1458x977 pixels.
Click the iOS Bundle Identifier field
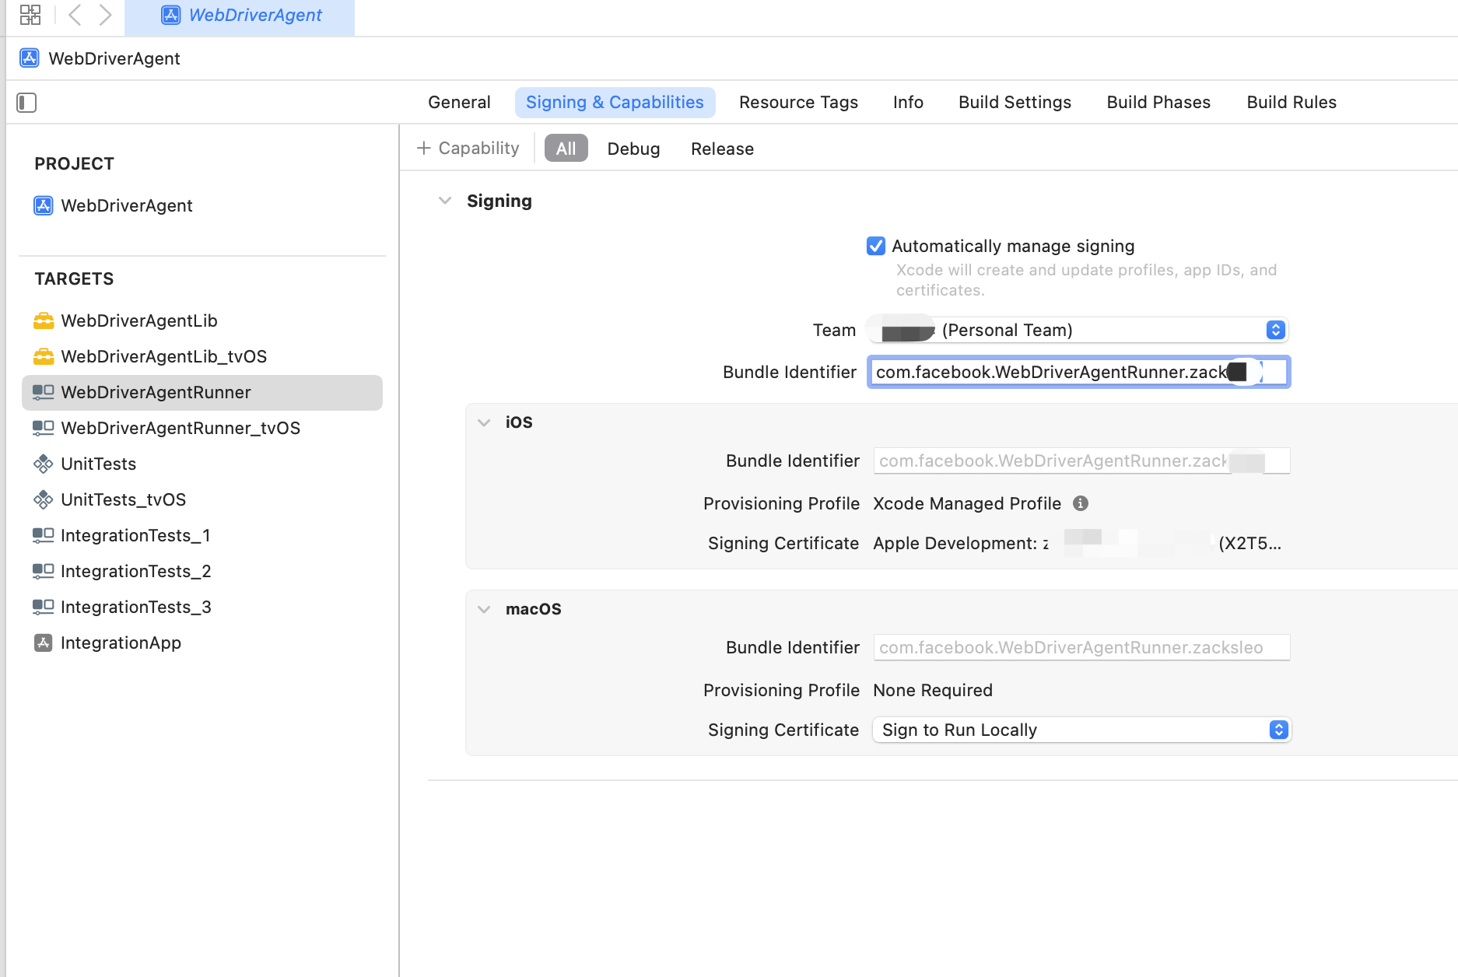click(x=1081, y=460)
